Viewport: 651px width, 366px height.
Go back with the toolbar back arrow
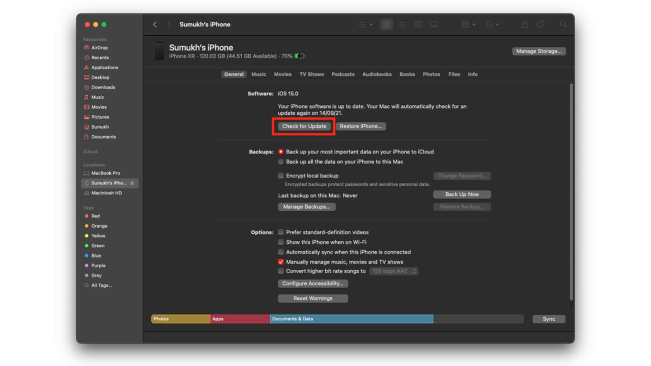155,24
